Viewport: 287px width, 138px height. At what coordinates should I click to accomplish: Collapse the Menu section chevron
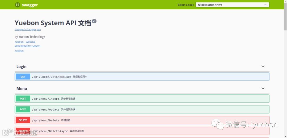tap(263, 88)
